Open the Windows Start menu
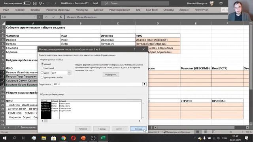Image resolution: width=253 pixels, height=142 pixels. click(x=4, y=138)
